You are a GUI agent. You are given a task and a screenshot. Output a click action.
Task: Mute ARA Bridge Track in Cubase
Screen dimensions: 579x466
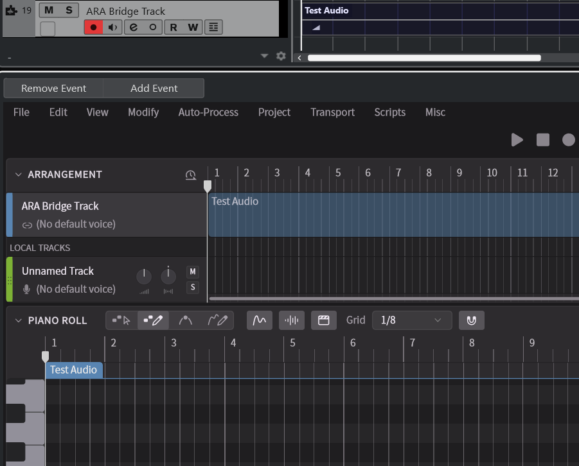49,10
